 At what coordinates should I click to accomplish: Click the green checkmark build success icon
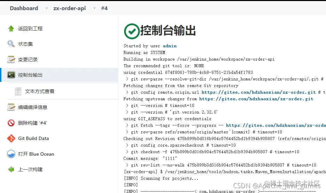pyautogui.click(x=132, y=31)
